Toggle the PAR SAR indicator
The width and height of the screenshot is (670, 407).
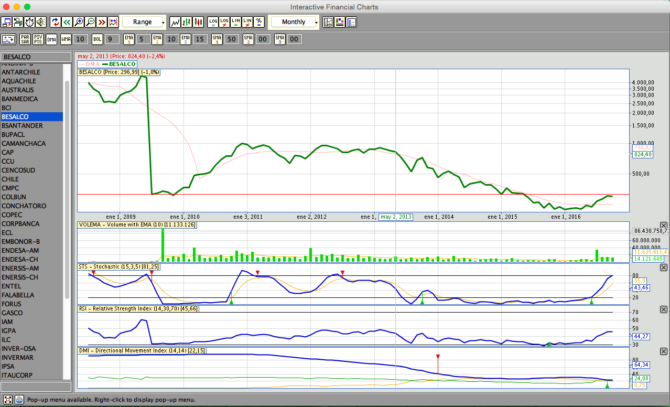coord(25,39)
